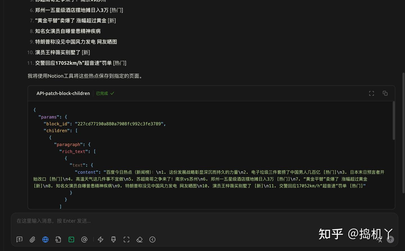
Task: Click the block_id value string in JSON
Action: click(x=120, y=124)
